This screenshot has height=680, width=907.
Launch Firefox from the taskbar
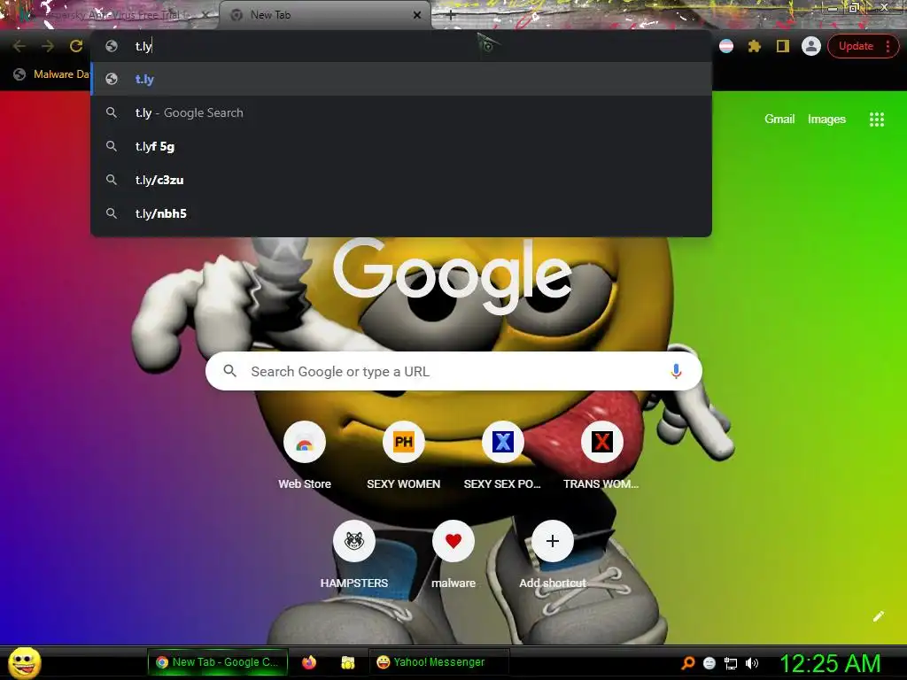coord(309,662)
